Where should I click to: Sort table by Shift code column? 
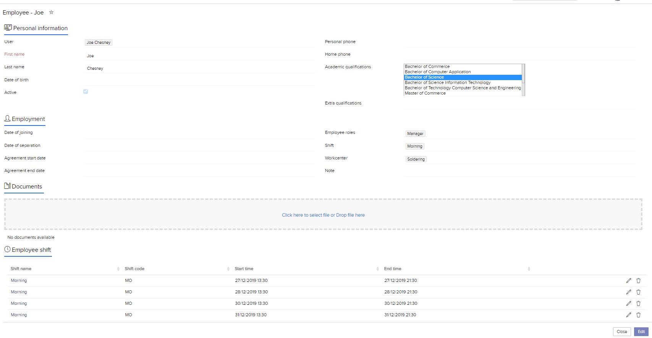pyautogui.click(x=134, y=269)
